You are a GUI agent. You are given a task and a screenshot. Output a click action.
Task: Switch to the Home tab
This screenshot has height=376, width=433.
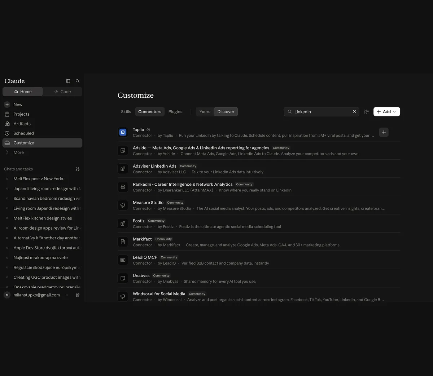(x=23, y=92)
